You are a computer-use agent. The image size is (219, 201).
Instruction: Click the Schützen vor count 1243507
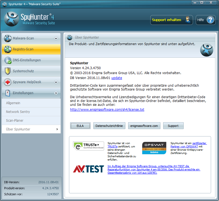(53, 194)
